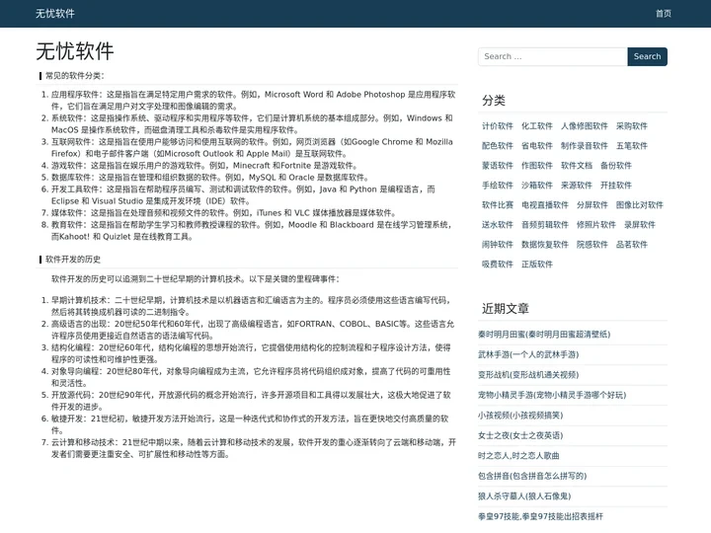Click the 软件开发的历史 section heading
The image size is (711, 533).
pyautogui.click(x=73, y=260)
